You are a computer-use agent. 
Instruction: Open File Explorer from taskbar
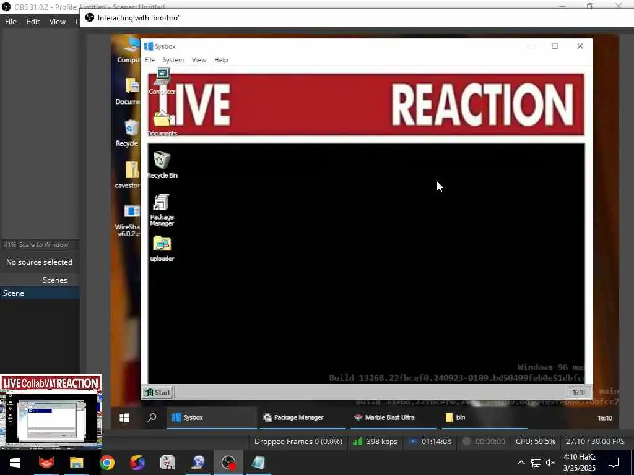click(76, 463)
